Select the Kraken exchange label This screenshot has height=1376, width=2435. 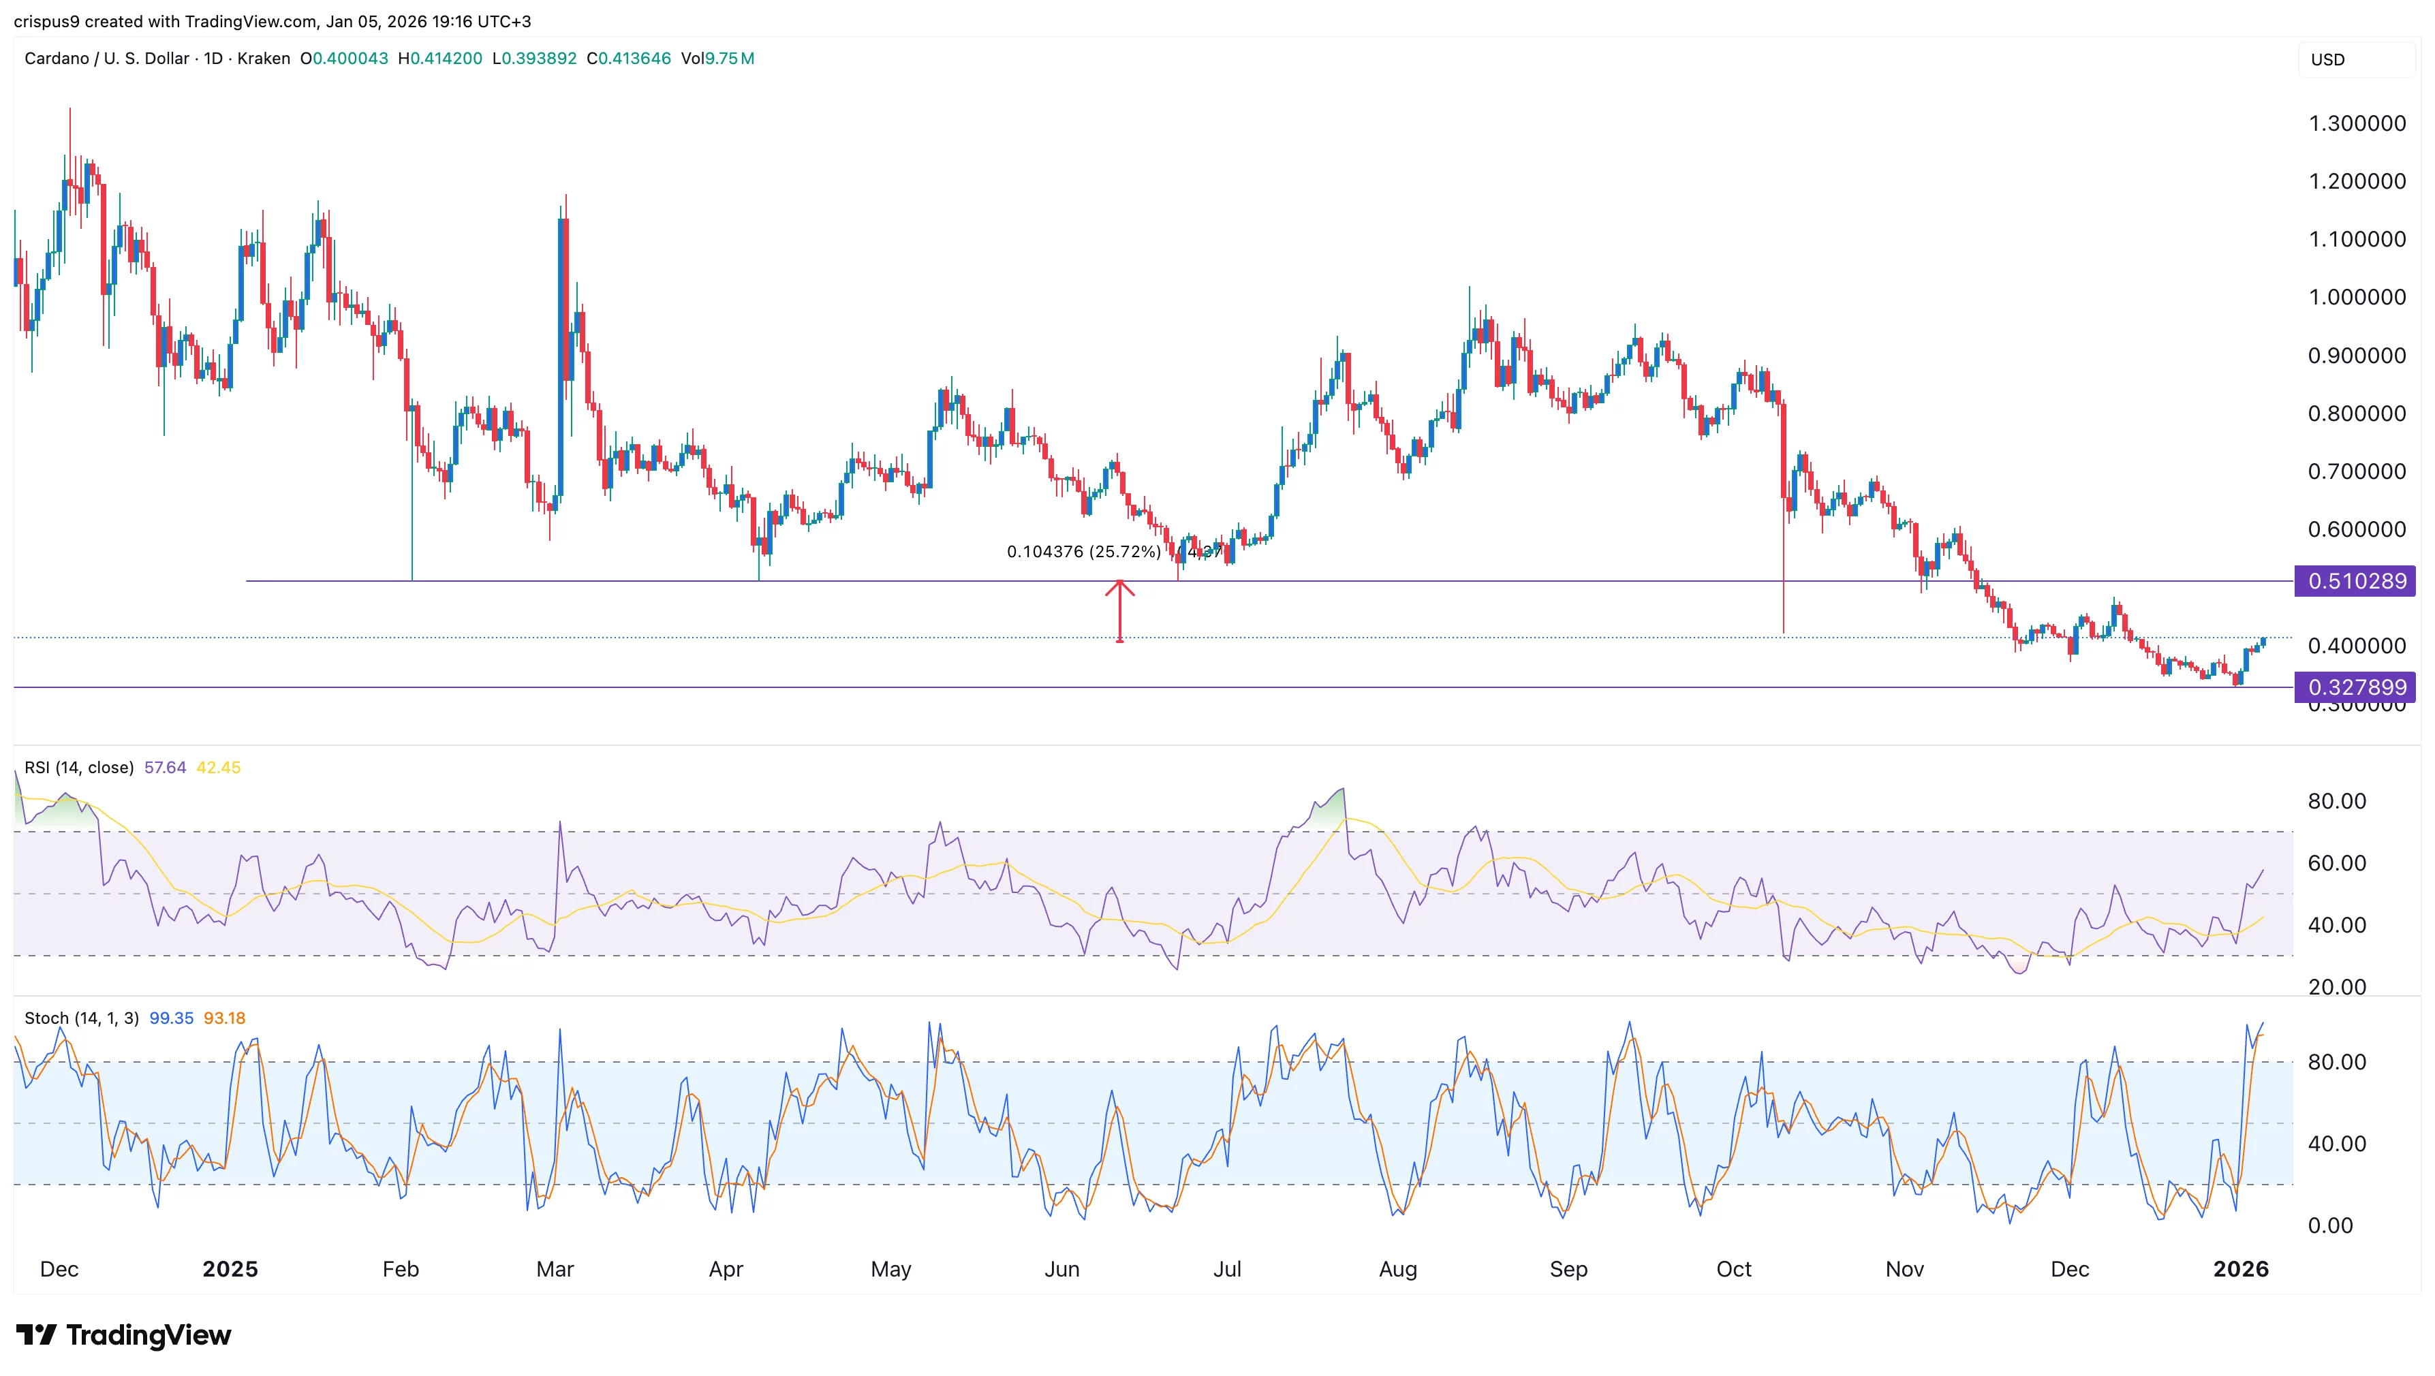point(264,59)
